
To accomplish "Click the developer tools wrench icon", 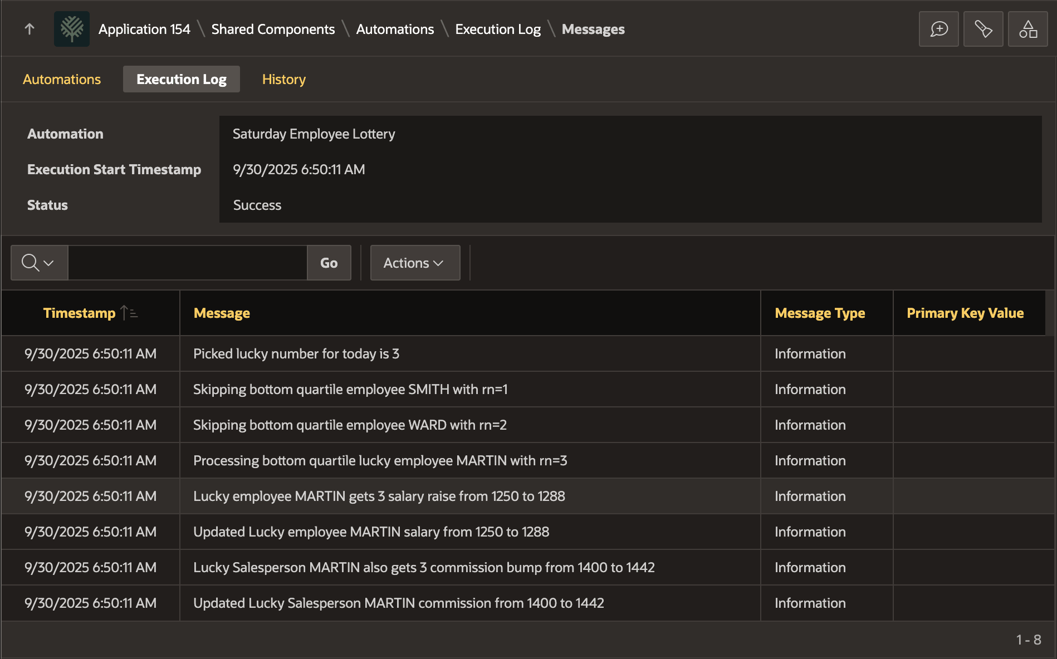I will (983, 29).
